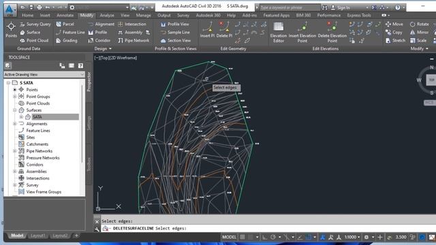Select the Rotate tool
436x245 pixels.
tap(420, 24)
